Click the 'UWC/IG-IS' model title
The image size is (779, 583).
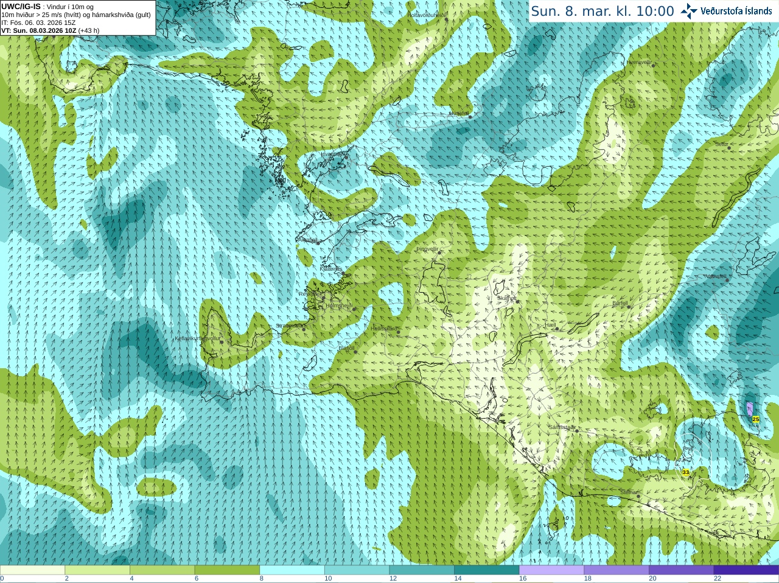click(x=21, y=6)
